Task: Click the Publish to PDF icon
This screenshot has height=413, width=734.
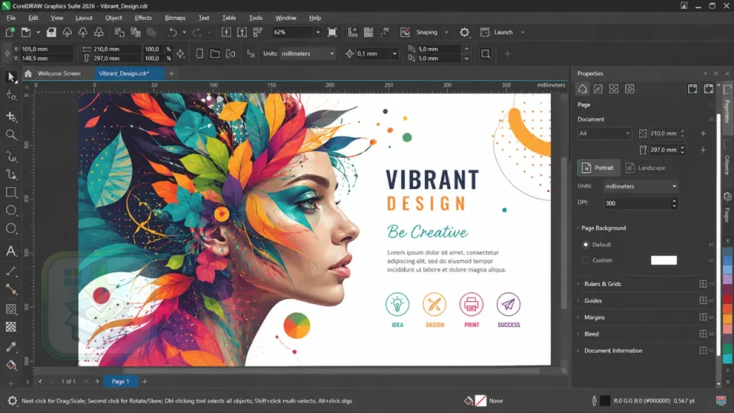Action: pyautogui.click(x=258, y=32)
